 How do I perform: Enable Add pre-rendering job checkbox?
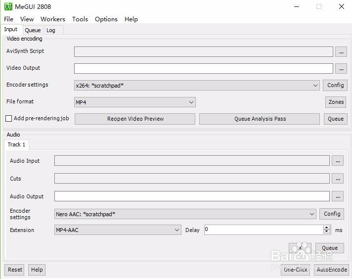point(8,118)
